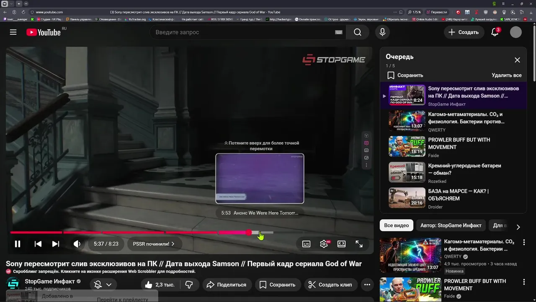
Task: Seek to the first chapter segment
Action: pos(36,232)
